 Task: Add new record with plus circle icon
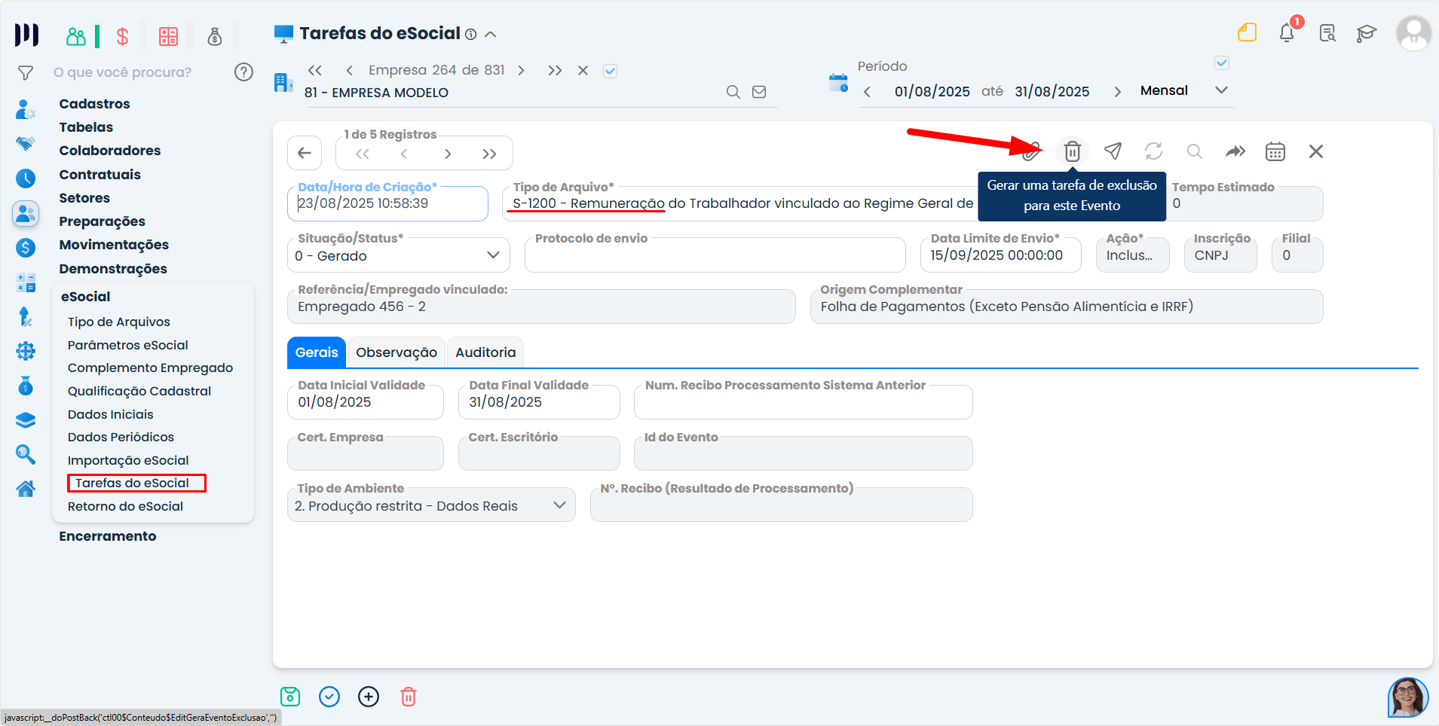coord(369,697)
